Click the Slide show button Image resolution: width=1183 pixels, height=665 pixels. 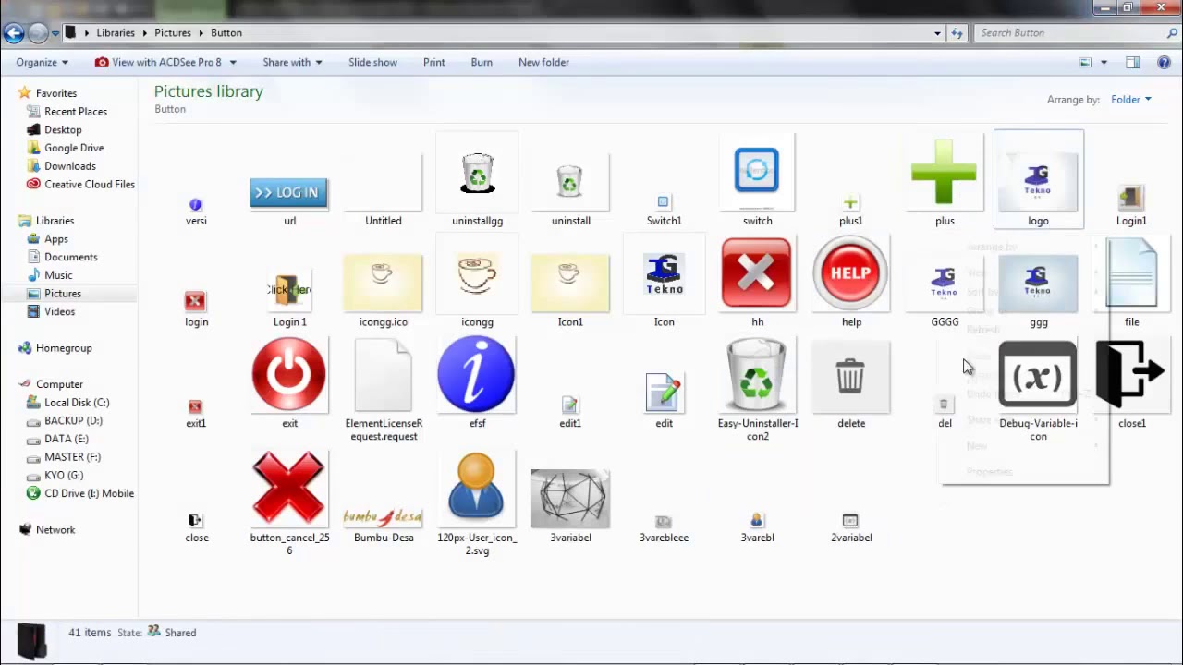pos(372,62)
